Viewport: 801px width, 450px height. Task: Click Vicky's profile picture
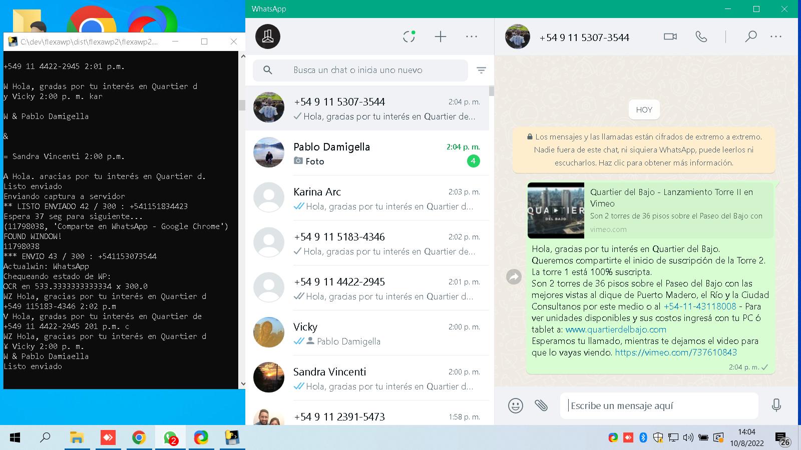coord(269,332)
